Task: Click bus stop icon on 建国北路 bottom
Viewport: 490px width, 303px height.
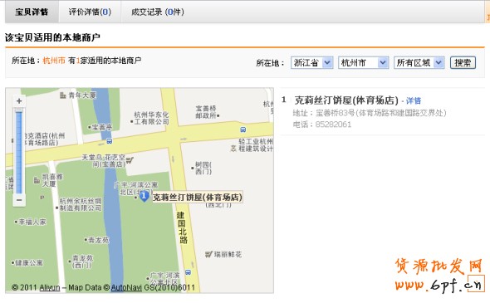Action: 188,272
